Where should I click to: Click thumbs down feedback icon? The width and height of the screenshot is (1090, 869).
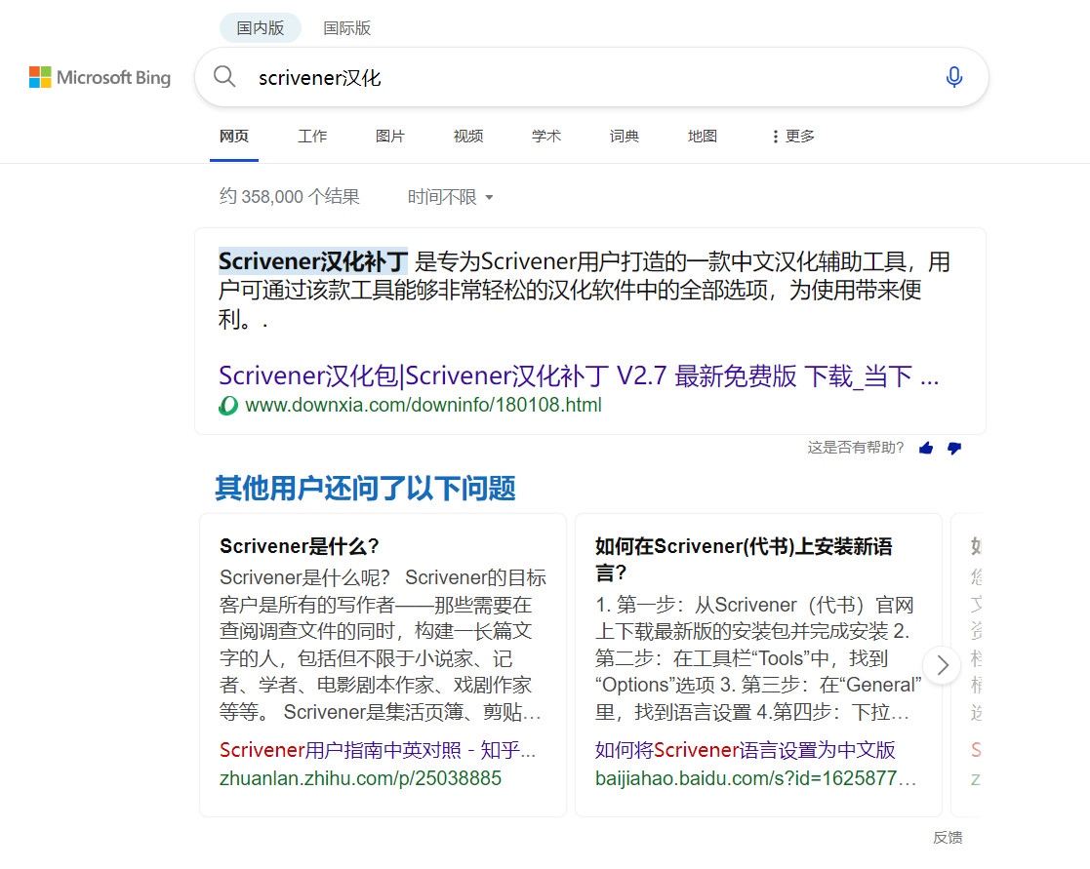(954, 448)
